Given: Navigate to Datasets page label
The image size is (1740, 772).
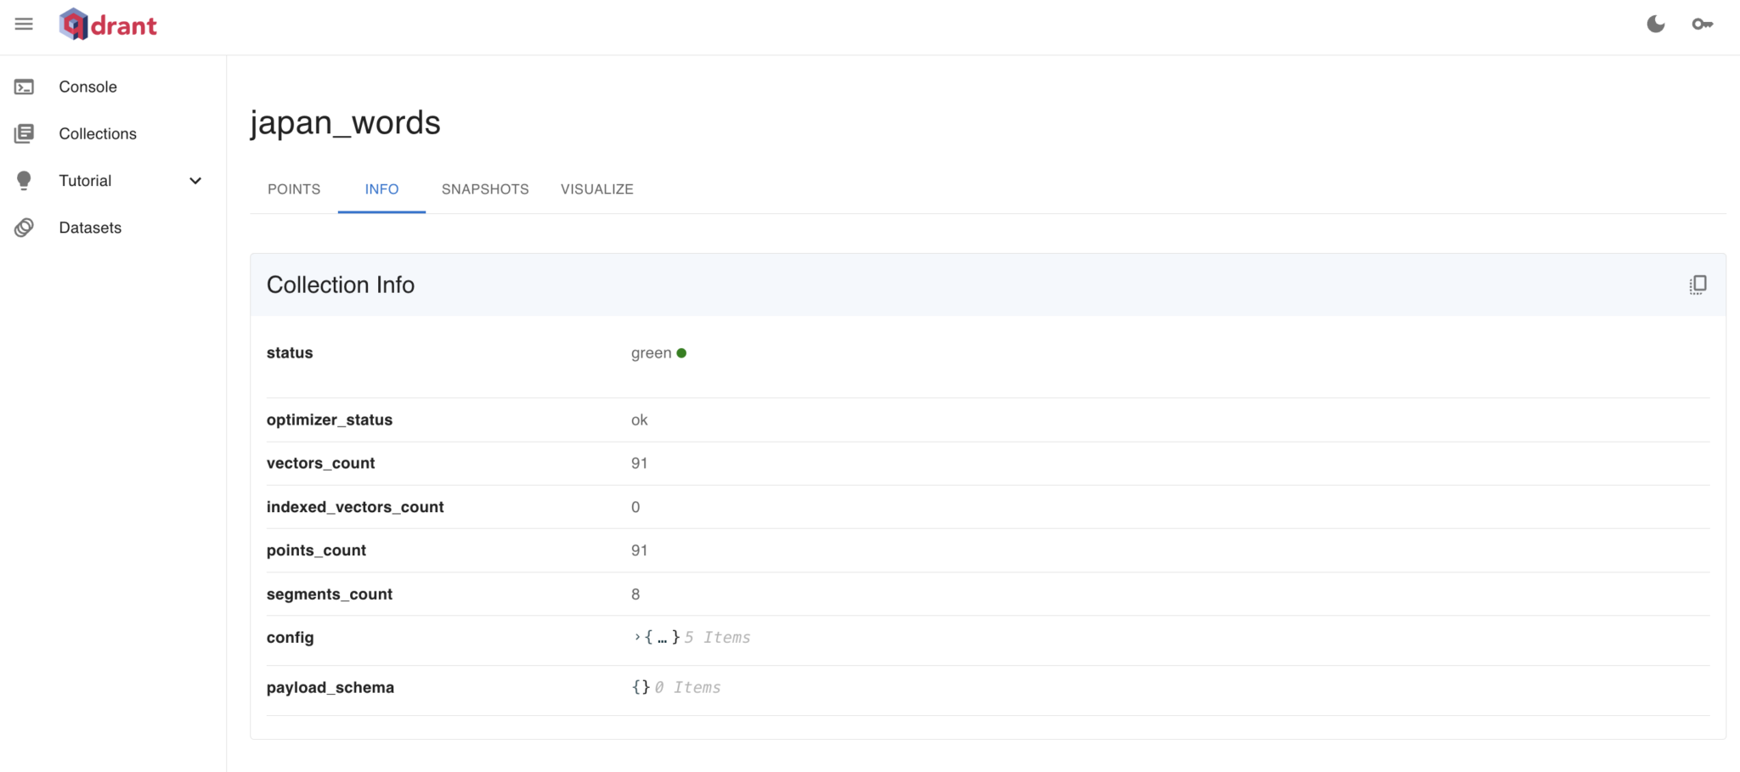Looking at the screenshot, I should point(90,228).
